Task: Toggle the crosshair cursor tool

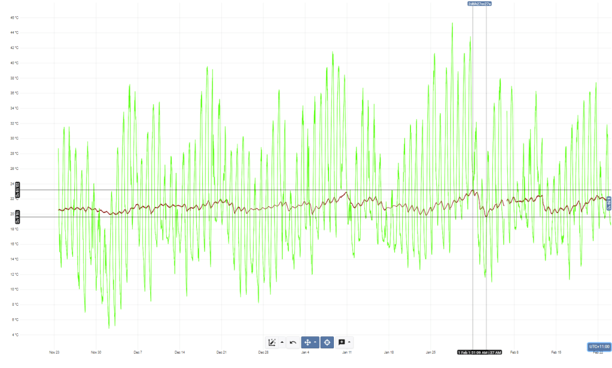Action: pyautogui.click(x=327, y=342)
